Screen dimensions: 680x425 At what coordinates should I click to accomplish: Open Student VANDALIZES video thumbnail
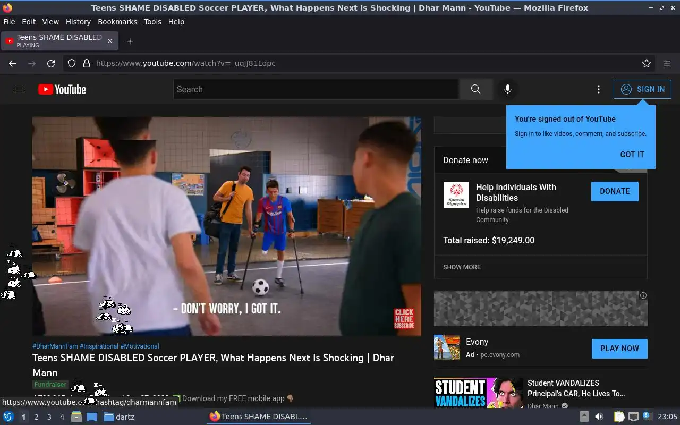click(478, 393)
